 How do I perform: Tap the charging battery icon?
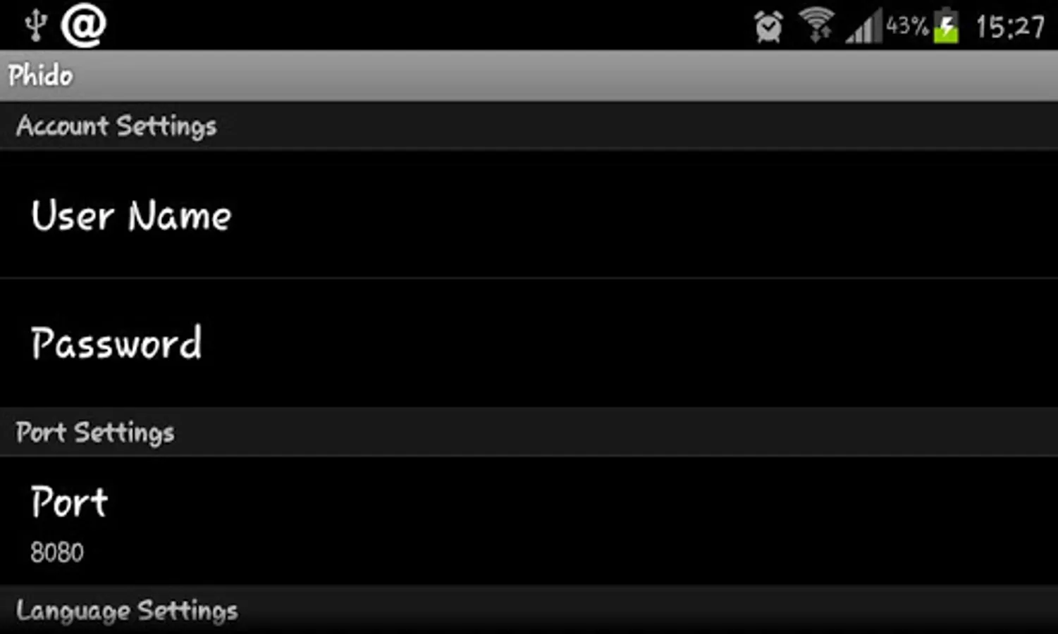tap(947, 26)
